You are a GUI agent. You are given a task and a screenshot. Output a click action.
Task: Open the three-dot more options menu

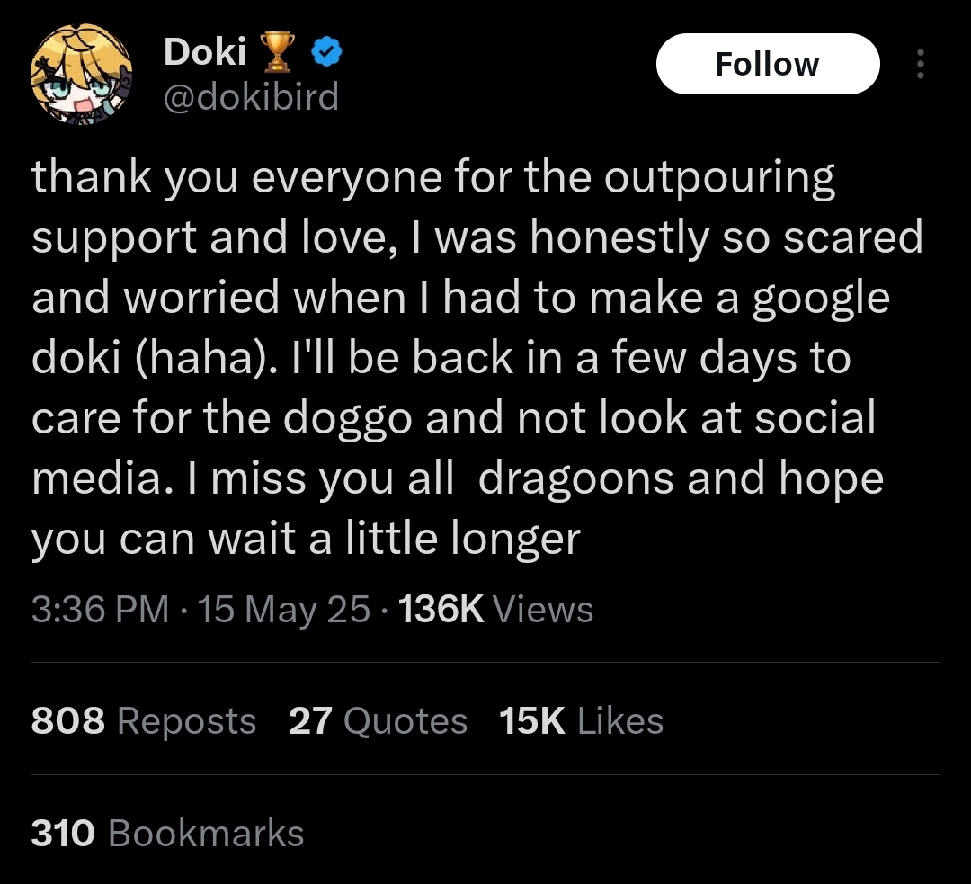919,64
